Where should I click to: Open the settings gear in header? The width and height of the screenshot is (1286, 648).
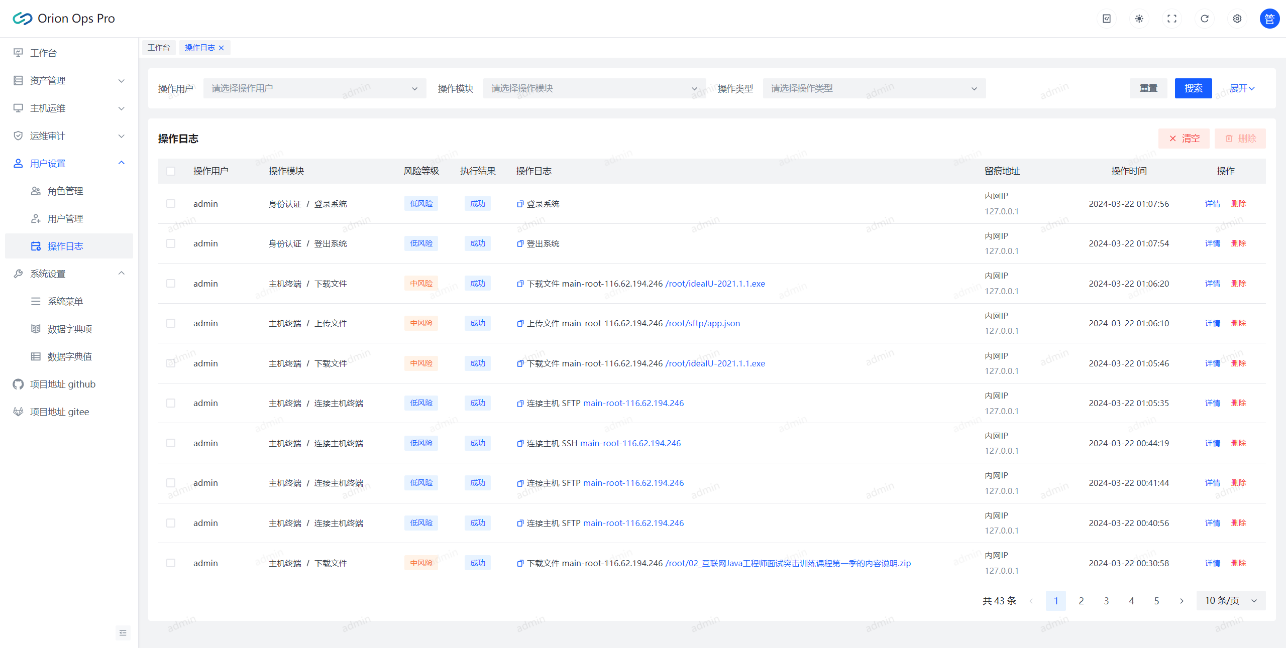(1237, 19)
